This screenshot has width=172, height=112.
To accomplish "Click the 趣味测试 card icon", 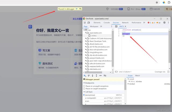I will (40, 63).
